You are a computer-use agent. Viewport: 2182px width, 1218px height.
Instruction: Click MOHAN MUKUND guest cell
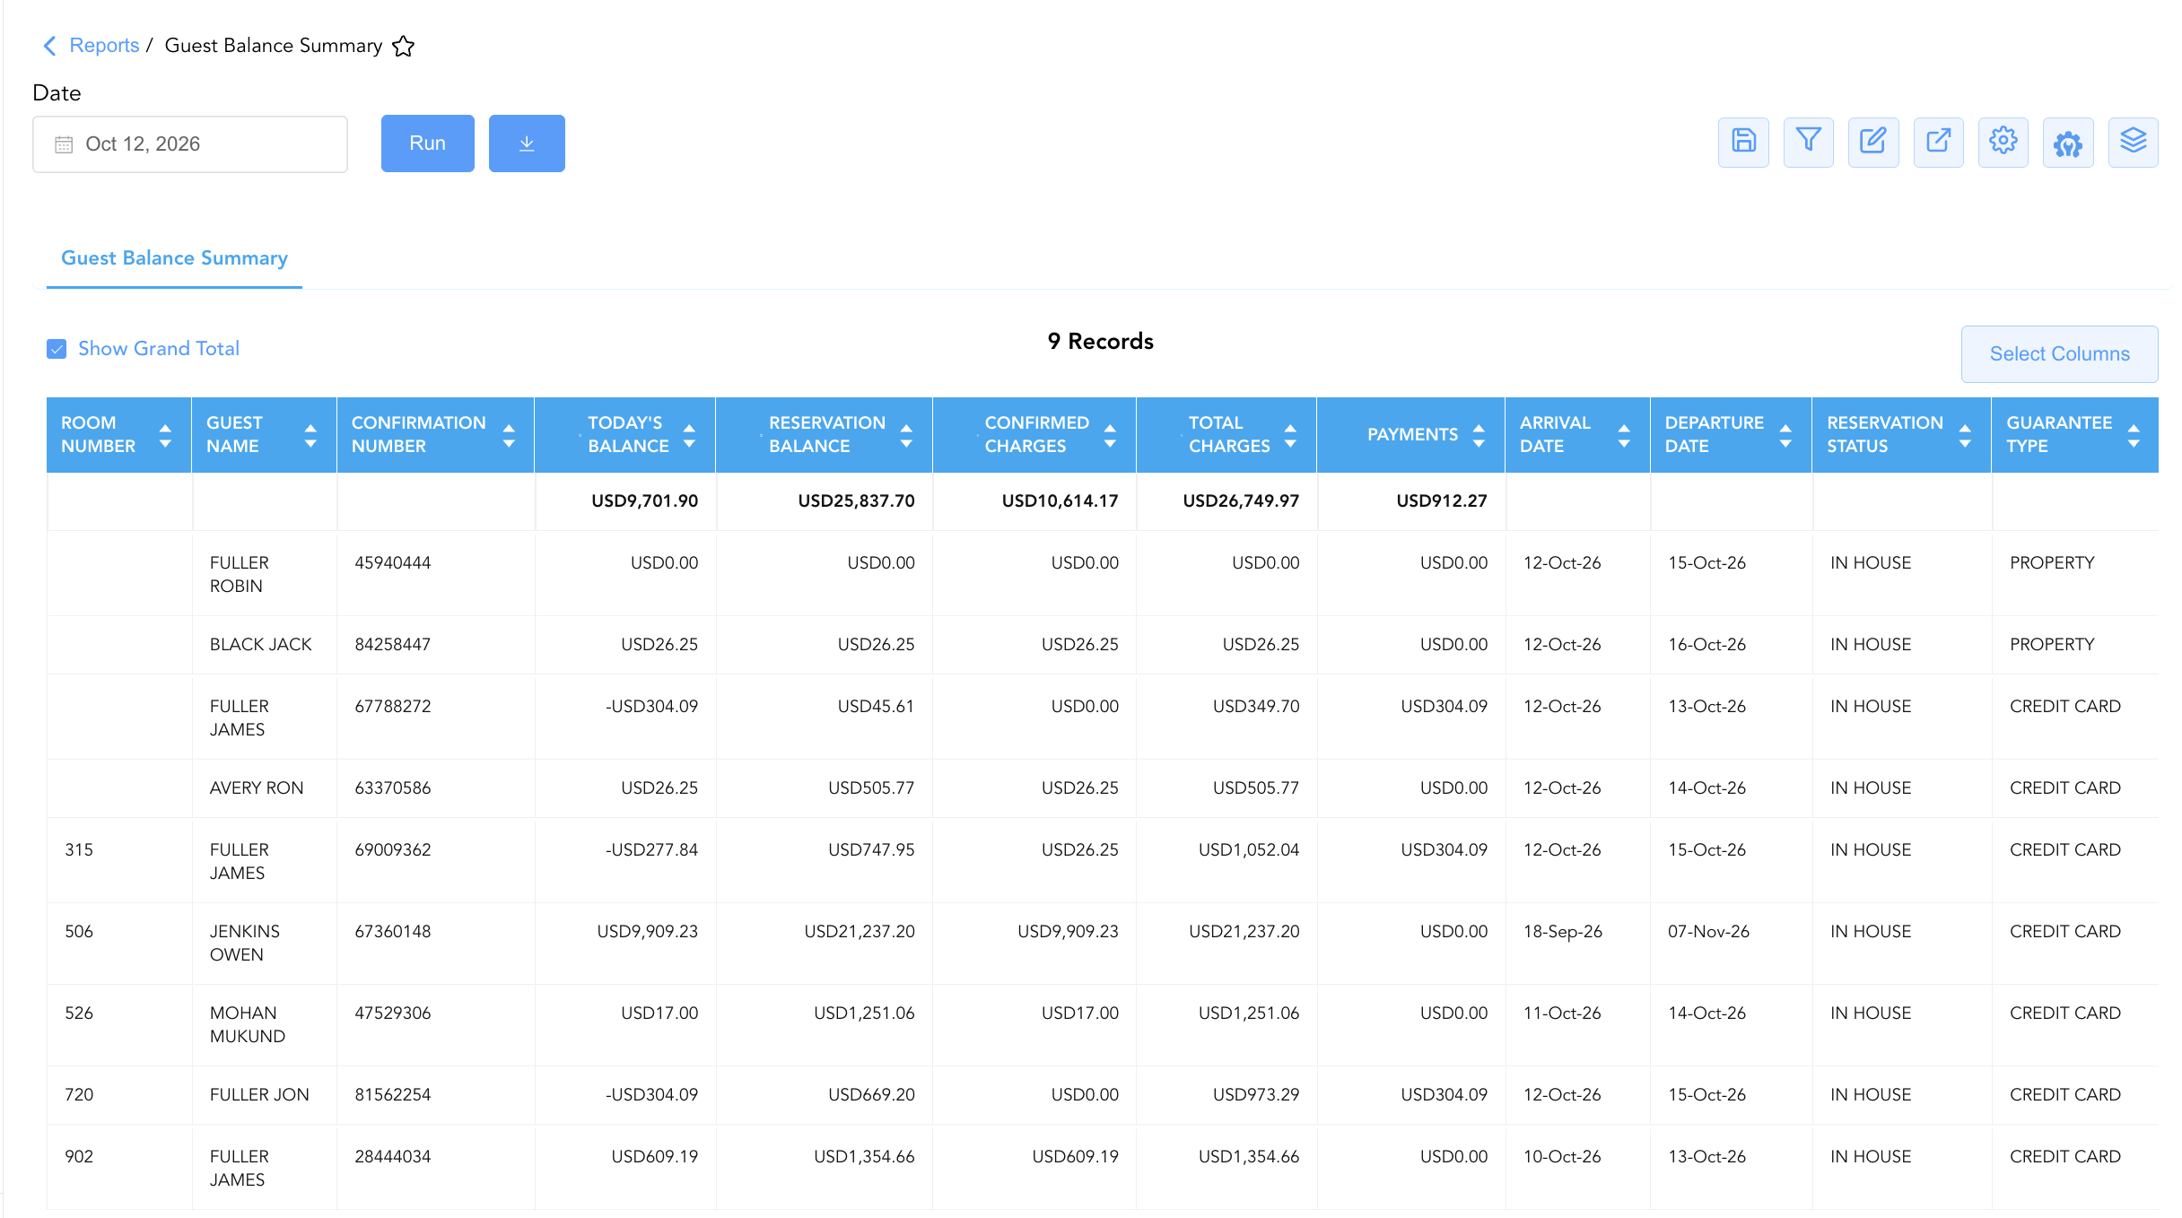[247, 1024]
